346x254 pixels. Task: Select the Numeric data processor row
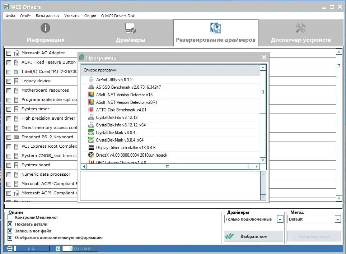pyautogui.click(x=41, y=175)
